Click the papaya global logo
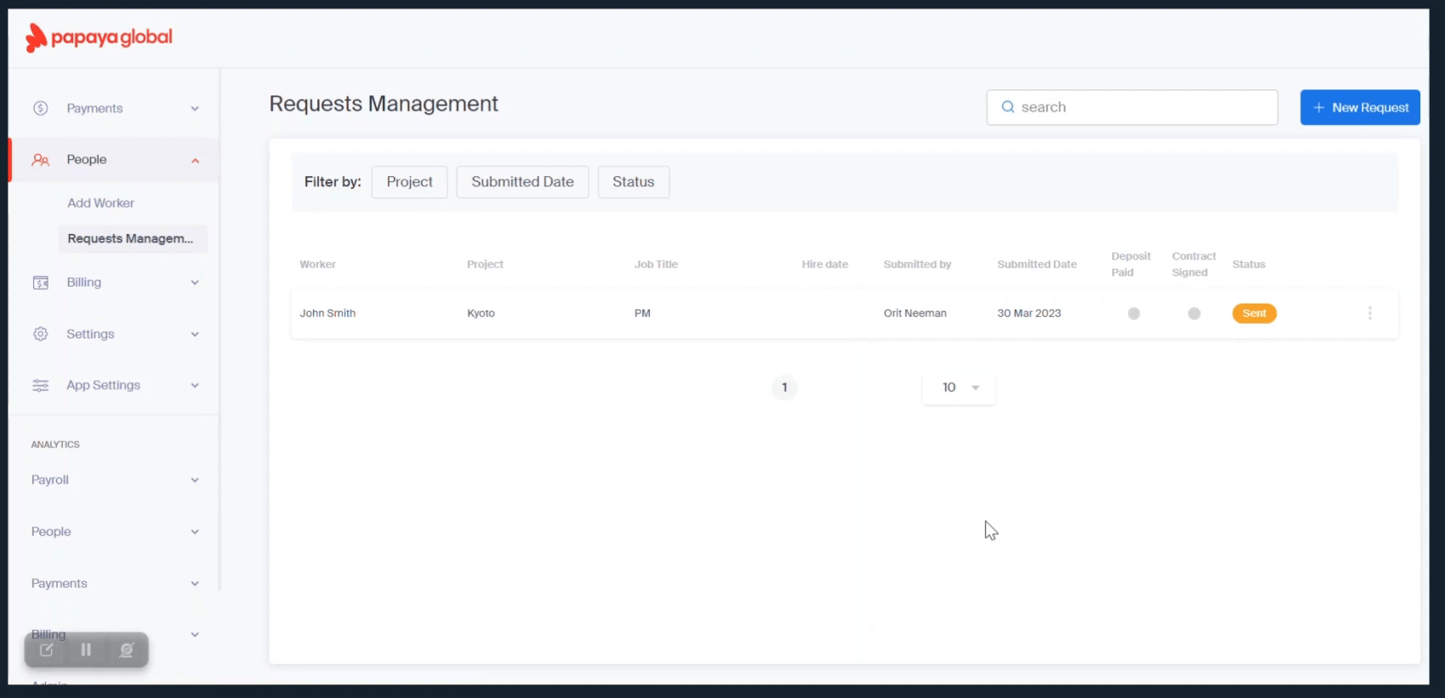The image size is (1445, 698). pyautogui.click(x=99, y=38)
